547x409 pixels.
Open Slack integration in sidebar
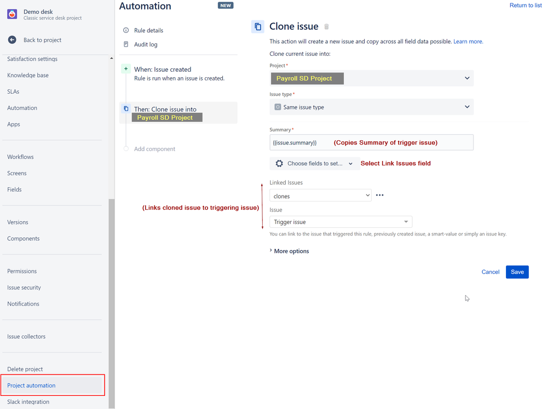[28, 402]
